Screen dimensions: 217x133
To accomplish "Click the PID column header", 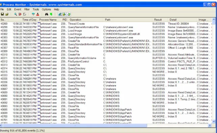I will (x=64, y=20).
